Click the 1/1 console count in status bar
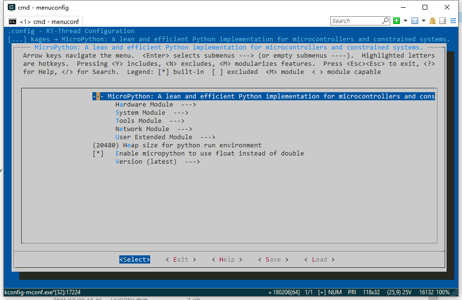This screenshot has width=462, height=300. [x=309, y=292]
